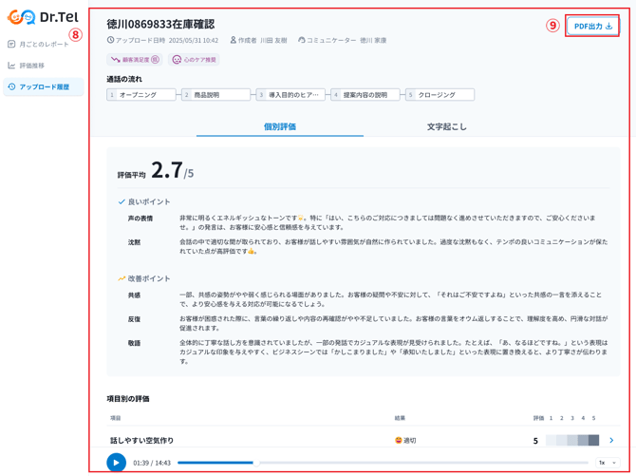Click the title 徳川0869833在庫確認
Screen dimensions: 636x476
point(160,25)
